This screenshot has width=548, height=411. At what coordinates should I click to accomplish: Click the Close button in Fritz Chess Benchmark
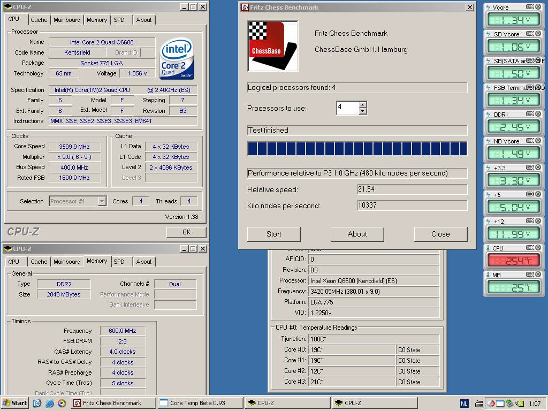click(x=440, y=234)
